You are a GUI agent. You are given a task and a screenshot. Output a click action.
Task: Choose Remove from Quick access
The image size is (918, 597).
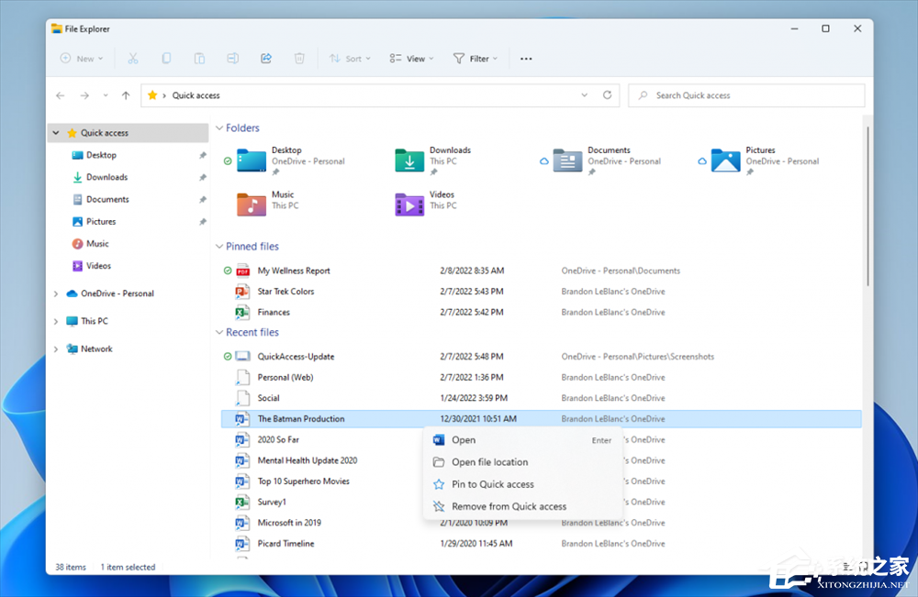[509, 506]
